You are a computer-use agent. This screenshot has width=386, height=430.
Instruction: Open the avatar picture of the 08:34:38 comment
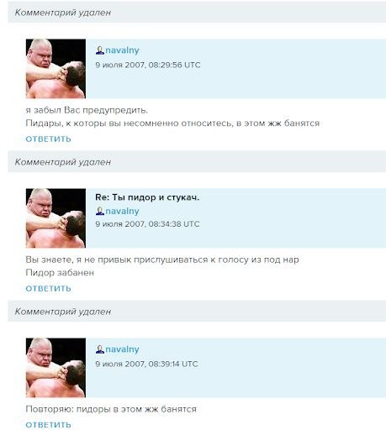click(x=56, y=218)
